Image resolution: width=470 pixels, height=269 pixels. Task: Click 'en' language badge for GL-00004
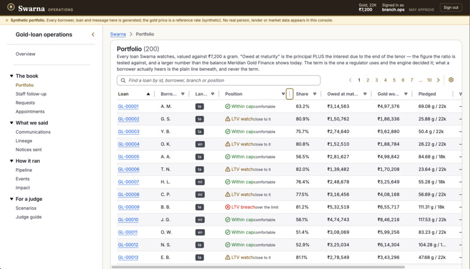(x=199, y=144)
